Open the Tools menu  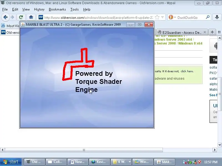(x=74, y=9)
